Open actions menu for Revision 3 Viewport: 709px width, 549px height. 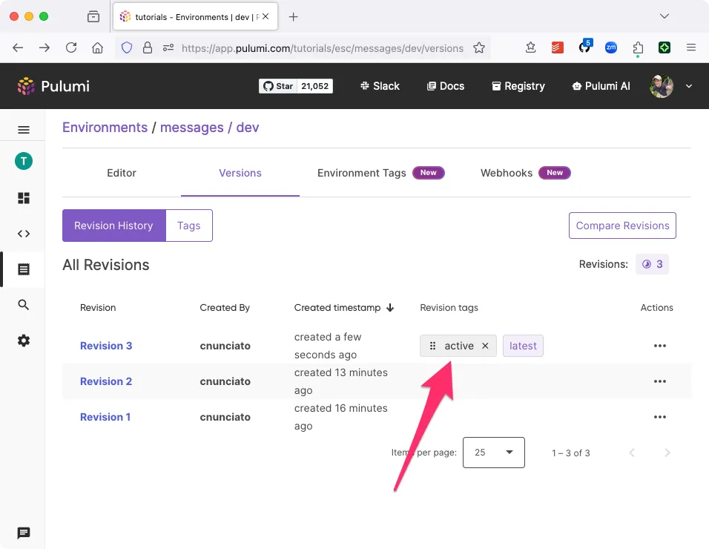click(660, 346)
